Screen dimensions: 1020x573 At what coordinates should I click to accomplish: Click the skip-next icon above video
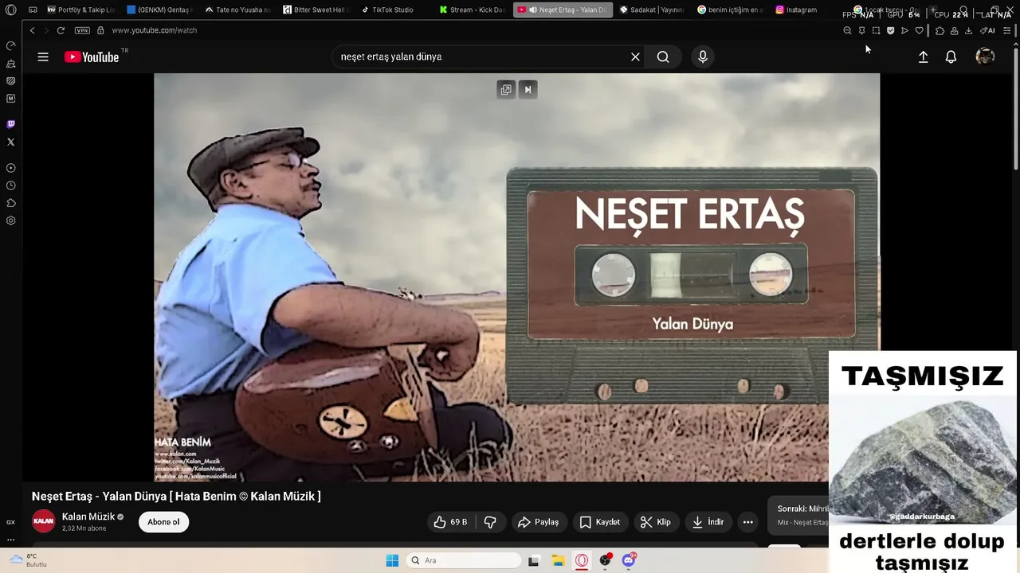[x=528, y=90]
